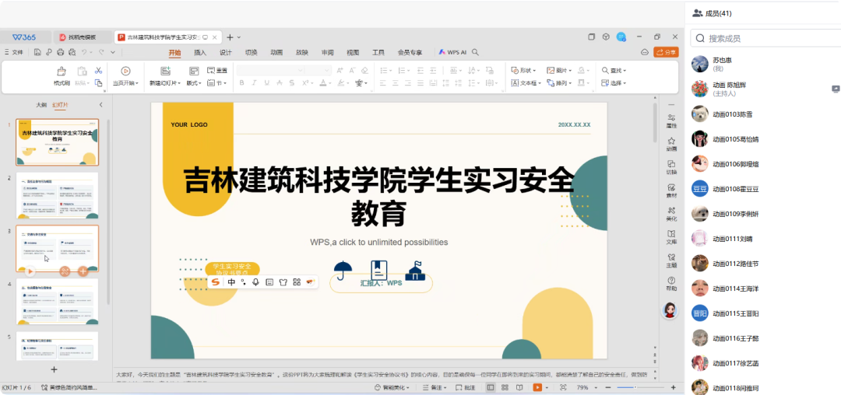Click the 重置 reset button
The width and height of the screenshot is (841, 395).
216,71
